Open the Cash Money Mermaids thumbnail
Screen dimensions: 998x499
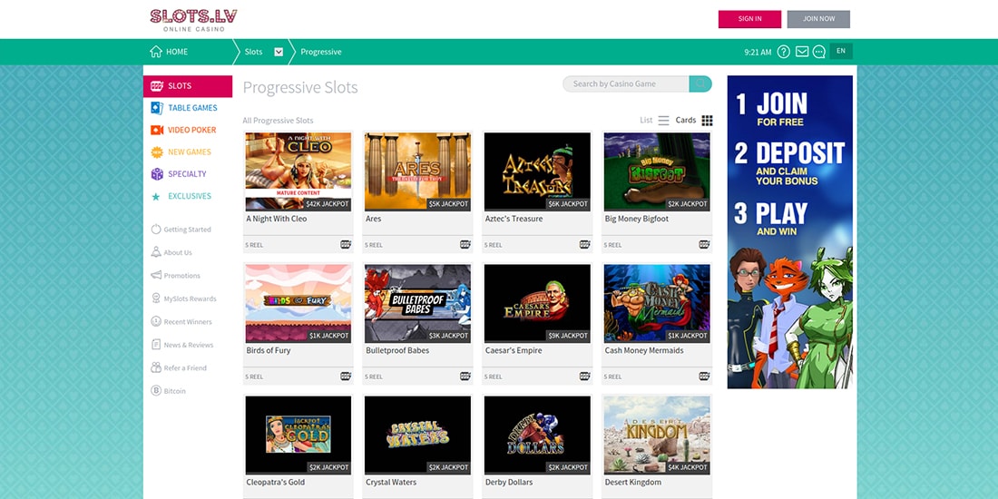(657, 304)
